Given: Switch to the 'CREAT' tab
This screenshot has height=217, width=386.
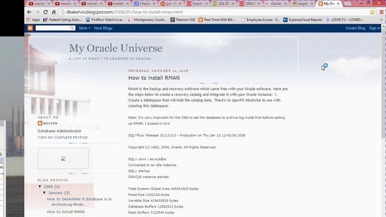Looking at the screenshot, I should point(250,4).
